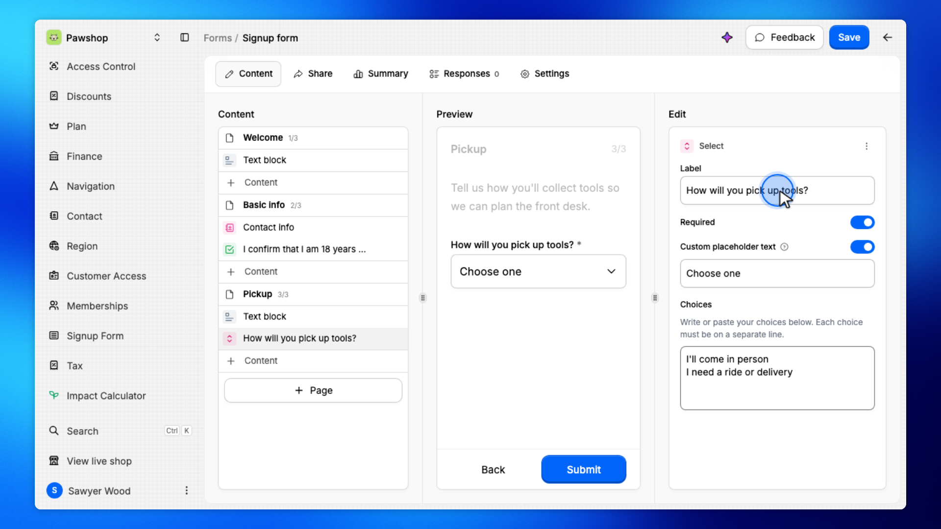This screenshot has height=529, width=941.
Task: Open the Choose one dropdown in preview
Action: (538, 271)
